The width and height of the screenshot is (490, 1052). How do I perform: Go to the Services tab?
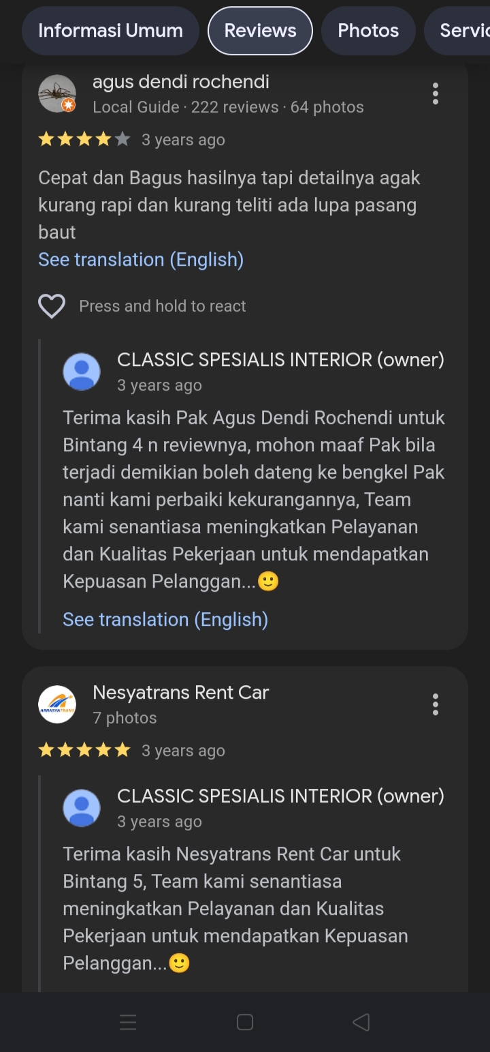point(457,31)
